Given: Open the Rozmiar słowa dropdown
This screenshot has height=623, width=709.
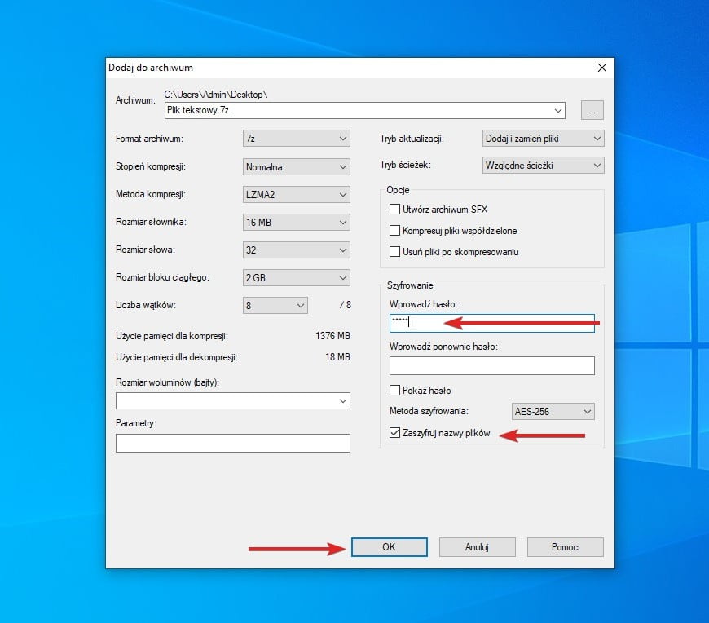Looking at the screenshot, I should 296,250.
